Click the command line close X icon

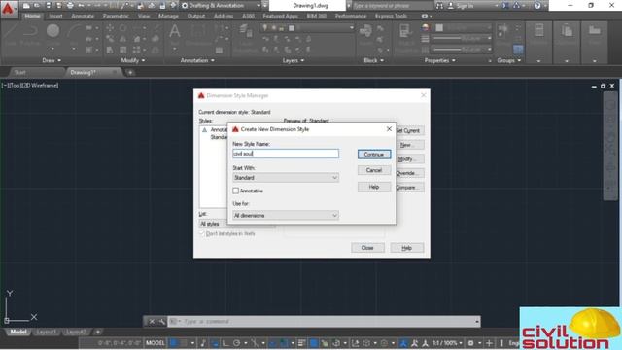click(152, 322)
